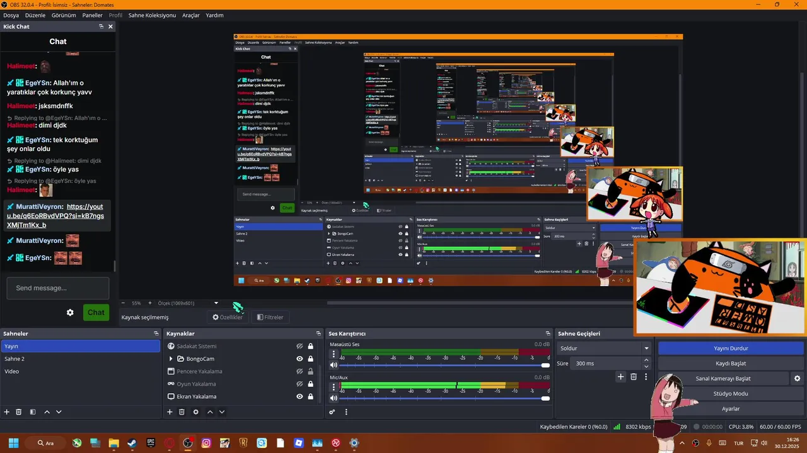Move source up in Kaynaklar toolbar
Image resolution: width=807 pixels, height=453 pixels.
pyautogui.click(x=210, y=412)
